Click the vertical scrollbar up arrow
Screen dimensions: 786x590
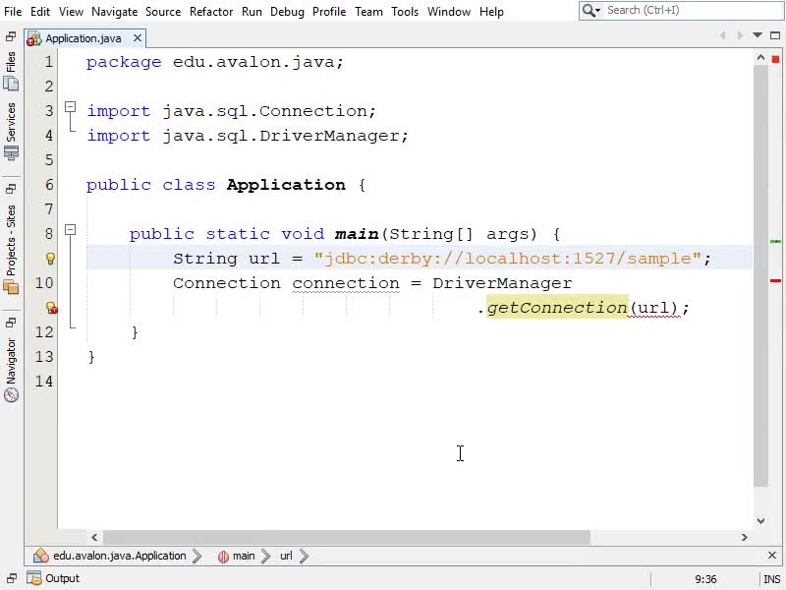tap(760, 58)
